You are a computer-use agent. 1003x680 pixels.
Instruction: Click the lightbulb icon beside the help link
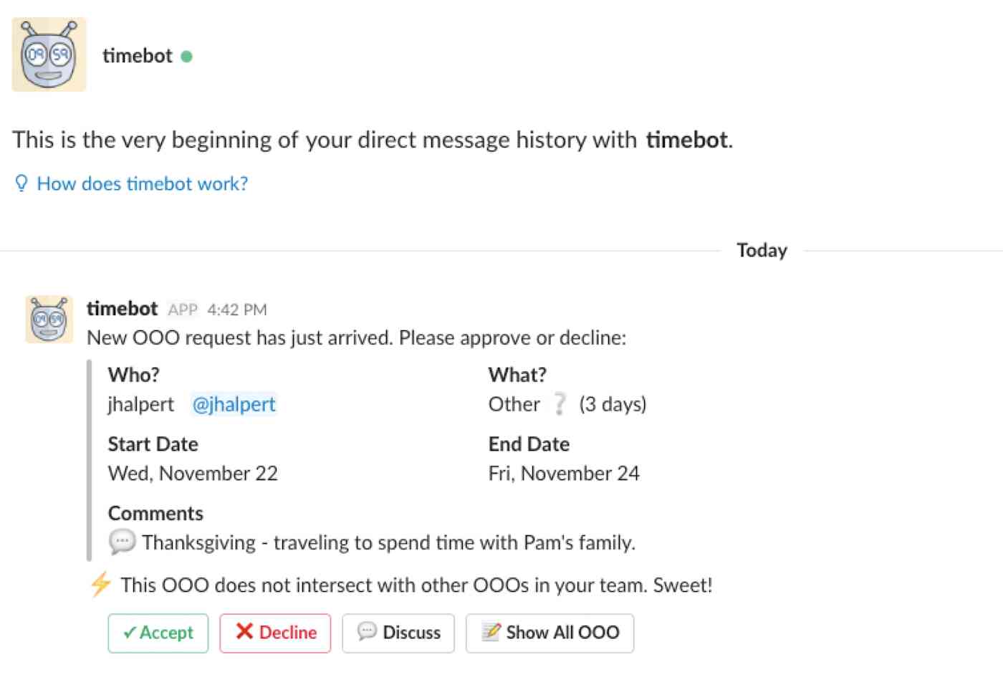21,183
